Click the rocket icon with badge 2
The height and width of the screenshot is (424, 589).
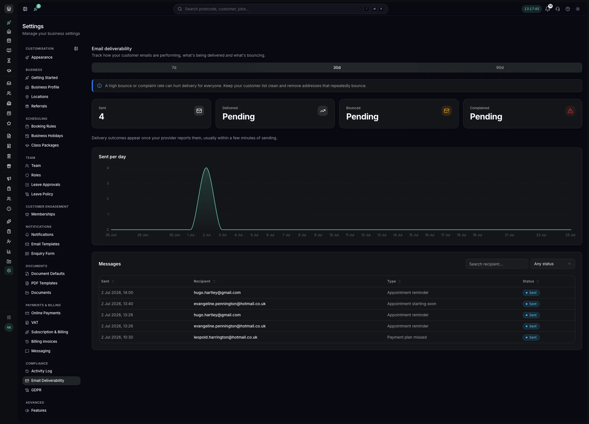[x=36, y=8]
